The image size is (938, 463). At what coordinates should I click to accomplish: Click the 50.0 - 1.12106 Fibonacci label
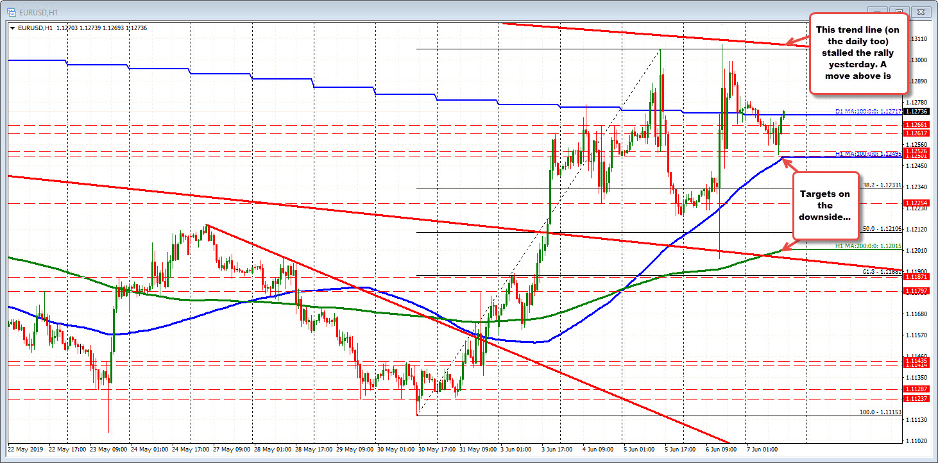883,228
